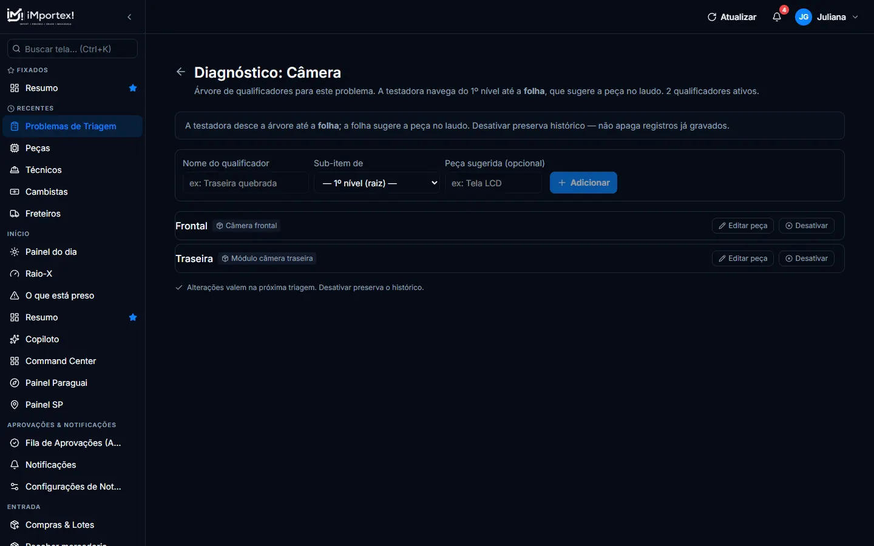Click the Atualizar refresh button
874x546 pixels.
point(732,17)
